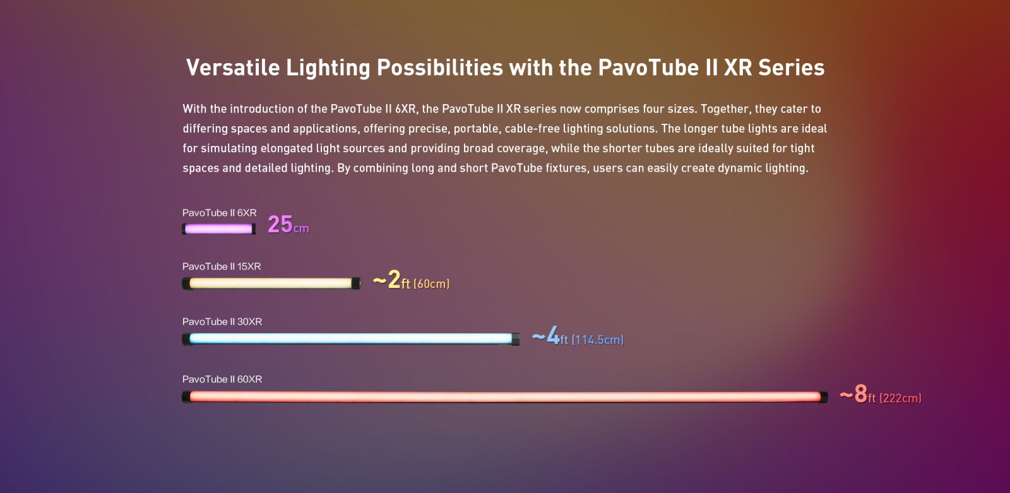Screen dimensions: 1010x493
Task: Select the PavoTube II 60XR label
Action: point(222,379)
